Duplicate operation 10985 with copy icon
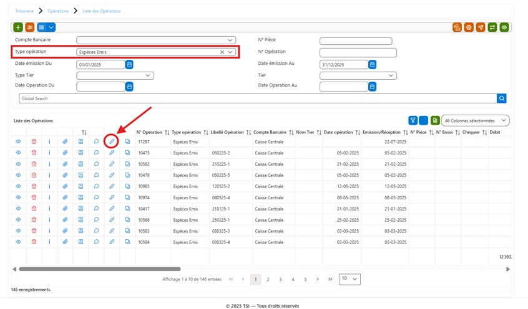 click(127, 186)
